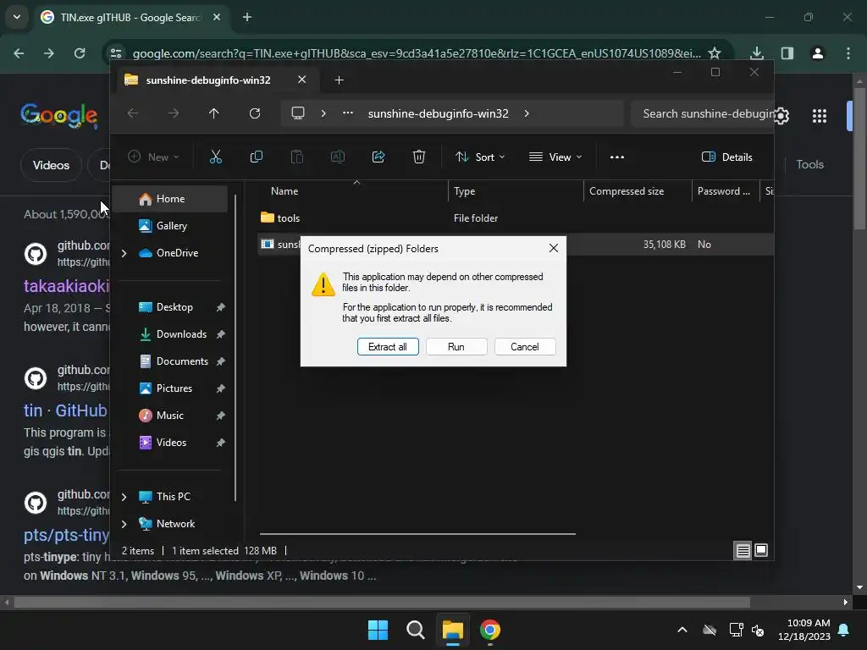Viewport: 867px width, 650px height.
Task: Open Music in the navigation pane
Action: [x=169, y=415]
